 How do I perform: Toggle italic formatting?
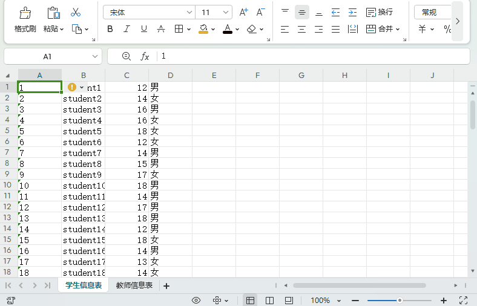[127, 29]
